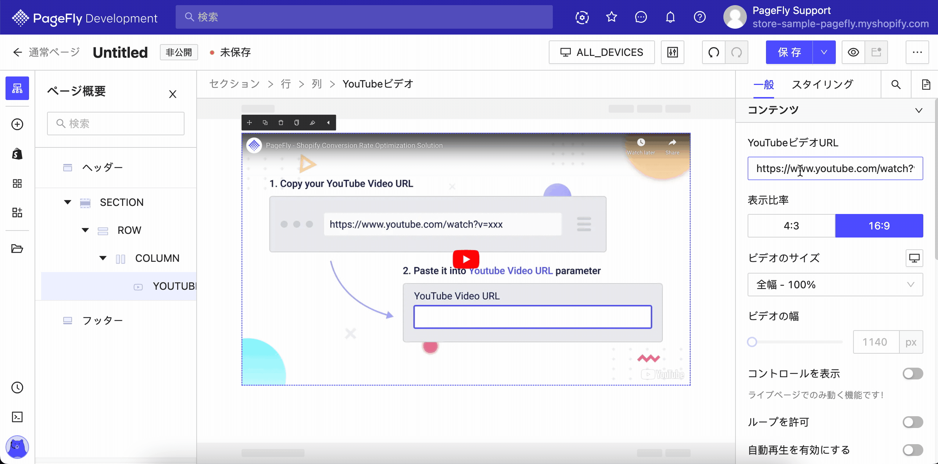Click the top 検索 search bar

point(364,17)
